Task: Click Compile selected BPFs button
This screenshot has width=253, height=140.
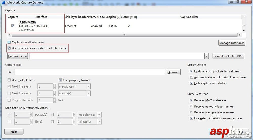Action: [228, 56]
